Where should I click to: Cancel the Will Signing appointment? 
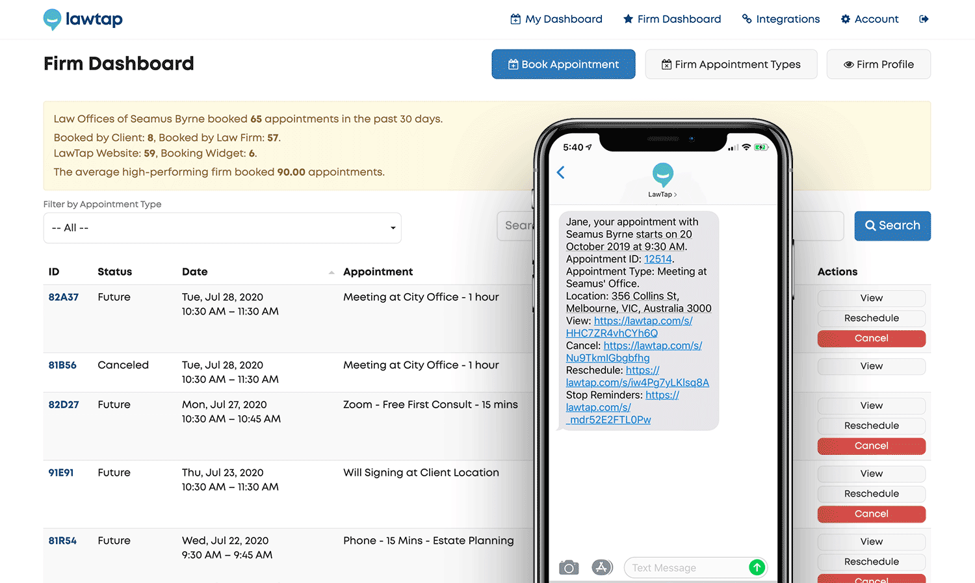pyautogui.click(x=872, y=514)
